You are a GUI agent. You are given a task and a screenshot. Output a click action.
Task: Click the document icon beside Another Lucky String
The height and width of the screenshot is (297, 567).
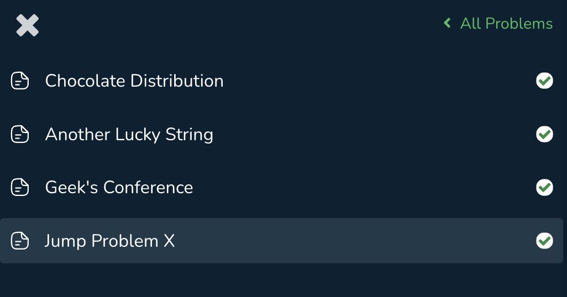[20, 134]
